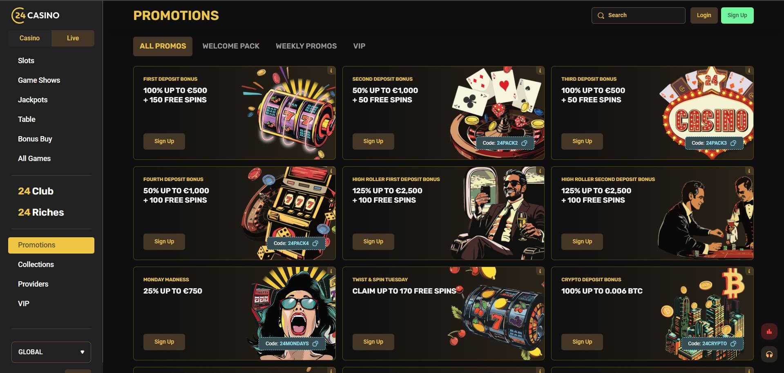
Task: Open info icon on First Deposit Bonus card
Action: coord(331,71)
